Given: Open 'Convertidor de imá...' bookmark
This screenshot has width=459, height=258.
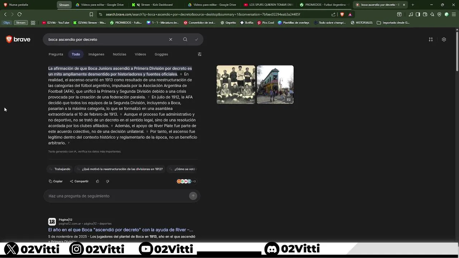Looking at the screenshot, I should pos(199,23).
